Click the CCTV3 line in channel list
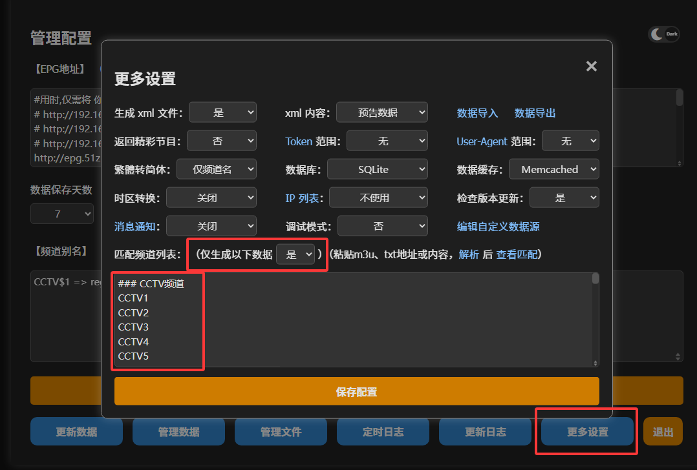This screenshot has height=470, width=697. coord(133,327)
